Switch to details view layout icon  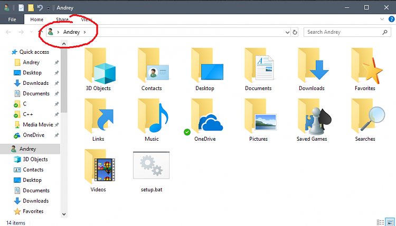[x=380, y=222]
